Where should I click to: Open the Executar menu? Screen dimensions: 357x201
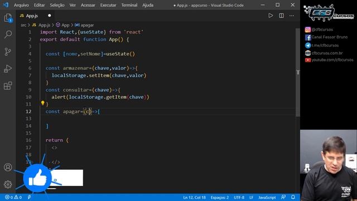108,5
